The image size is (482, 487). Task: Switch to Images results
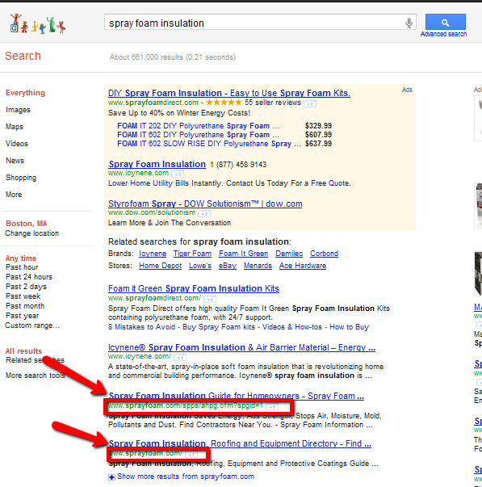pos(18,110)
